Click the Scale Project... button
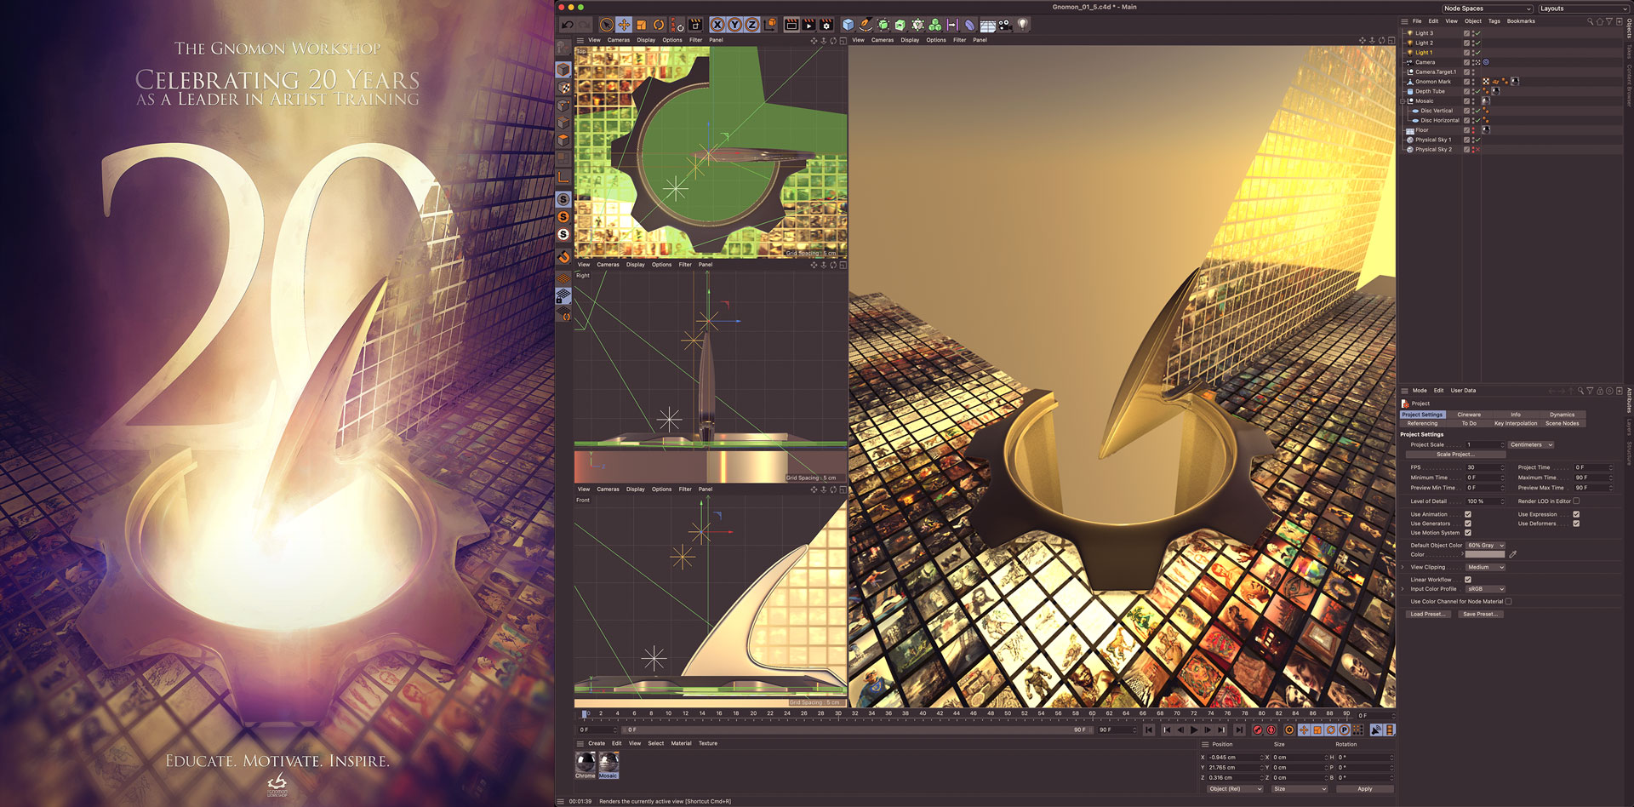Image resolution: width=1634 pixels, height=807 pixels. 1454,455
